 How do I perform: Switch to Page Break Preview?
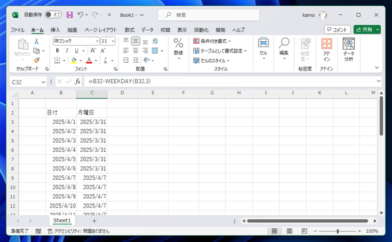click(304, 231)
